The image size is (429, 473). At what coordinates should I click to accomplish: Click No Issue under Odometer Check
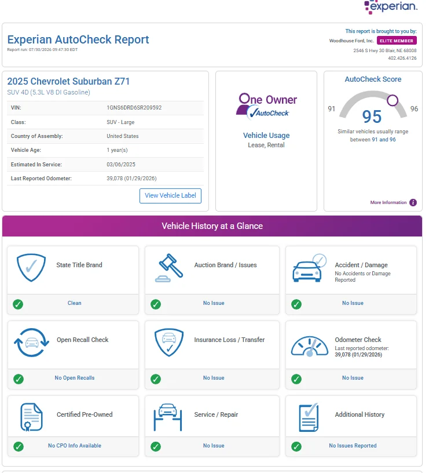pos(353,378)
